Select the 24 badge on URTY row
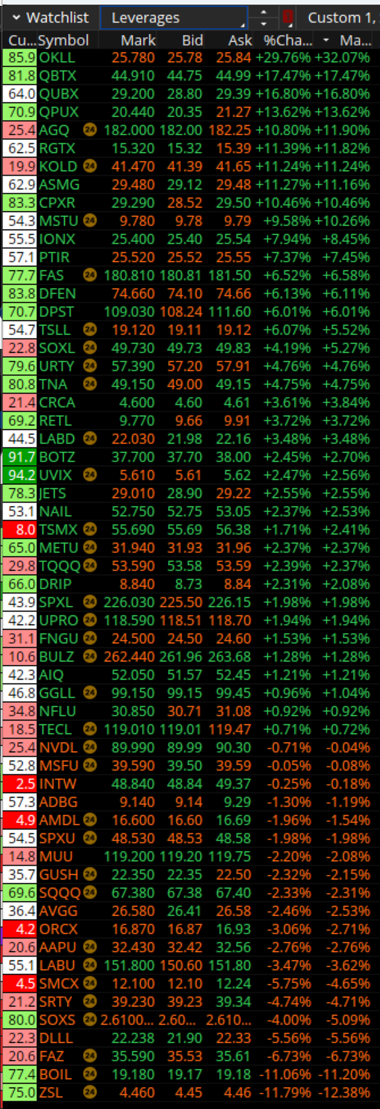Image resolution: width=380 pixels, height=1109 pixels. coord(89,366)
